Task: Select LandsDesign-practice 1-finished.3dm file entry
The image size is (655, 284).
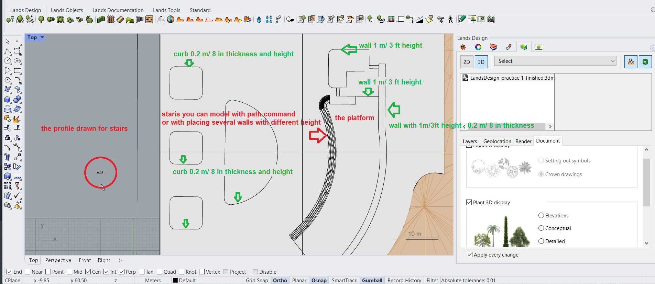Action: 507,78
